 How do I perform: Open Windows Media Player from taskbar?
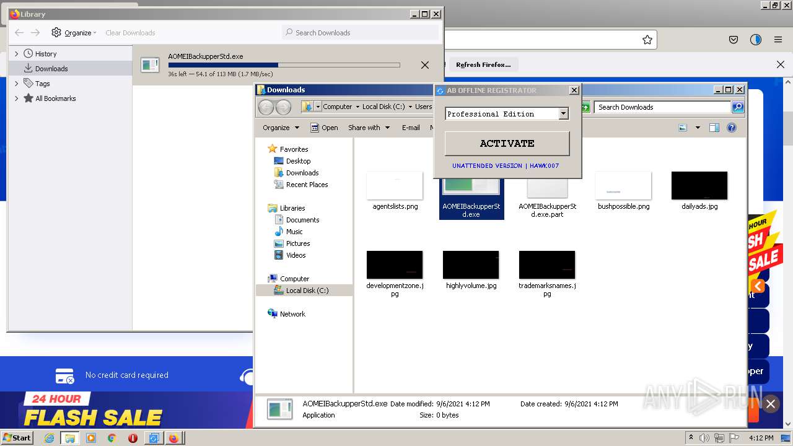click(91, 438)
